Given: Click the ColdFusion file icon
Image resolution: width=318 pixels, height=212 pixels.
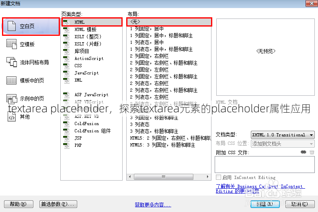Looking at the screenshot, I should [x=66, y=123].
